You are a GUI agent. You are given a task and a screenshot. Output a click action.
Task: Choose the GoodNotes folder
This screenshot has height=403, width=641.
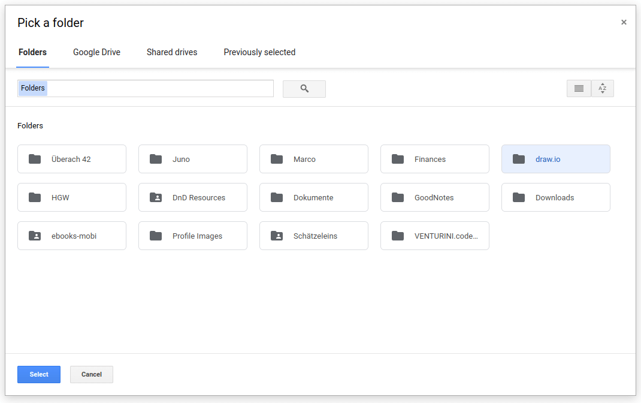click(x=435, y=198)
